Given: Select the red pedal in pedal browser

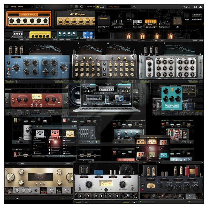Looking at the screenshot, I should (x=55, y=133).
